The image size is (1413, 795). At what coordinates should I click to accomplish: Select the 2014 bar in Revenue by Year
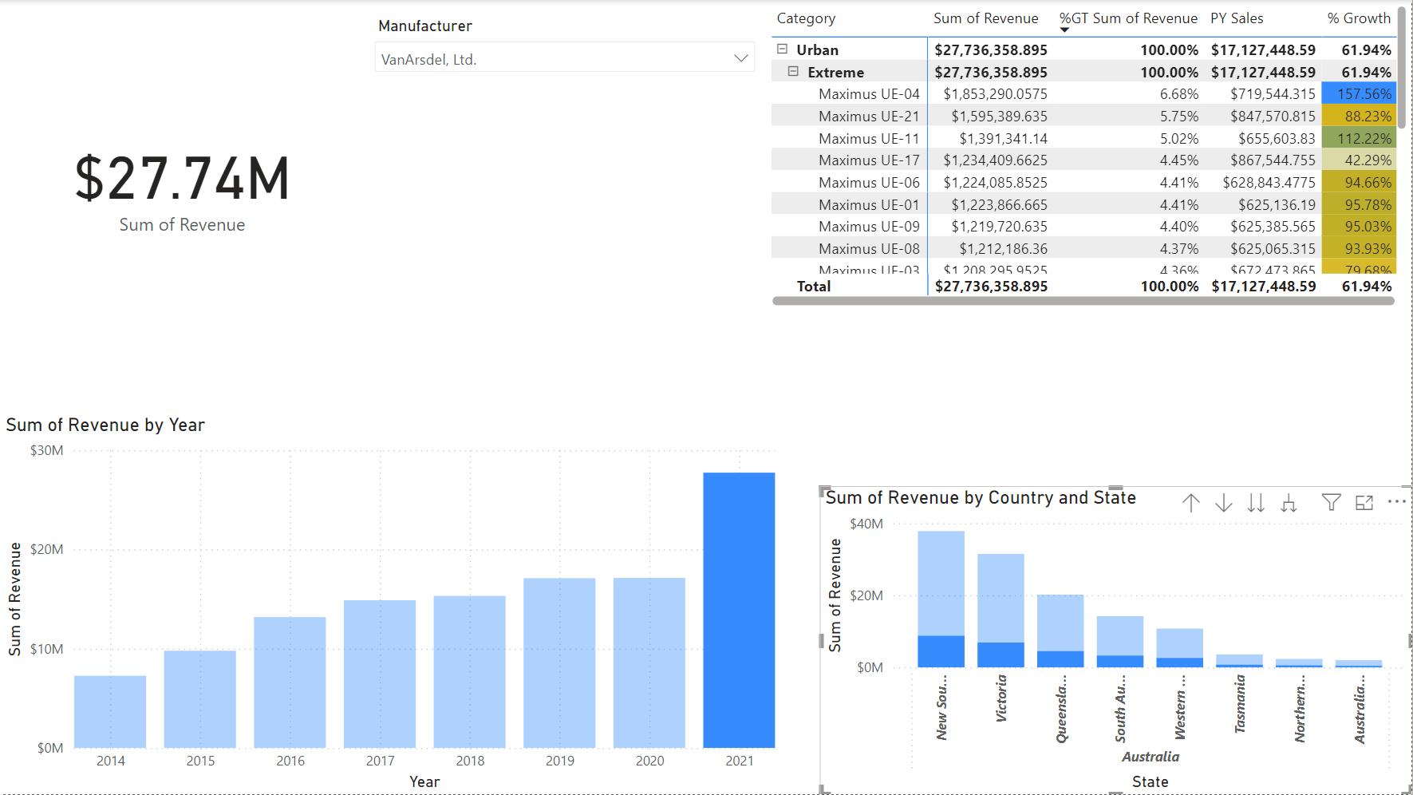(110, 712)
